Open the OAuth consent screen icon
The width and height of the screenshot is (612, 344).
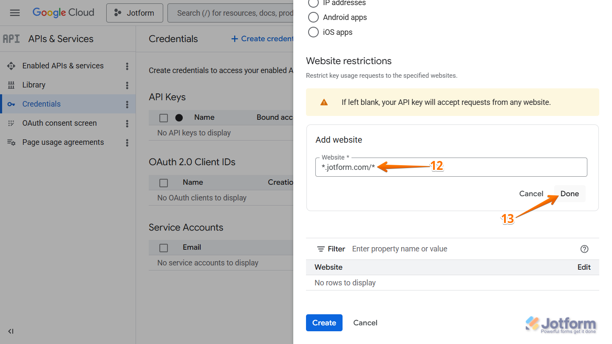pyautogui.click(x=11, y=123)
